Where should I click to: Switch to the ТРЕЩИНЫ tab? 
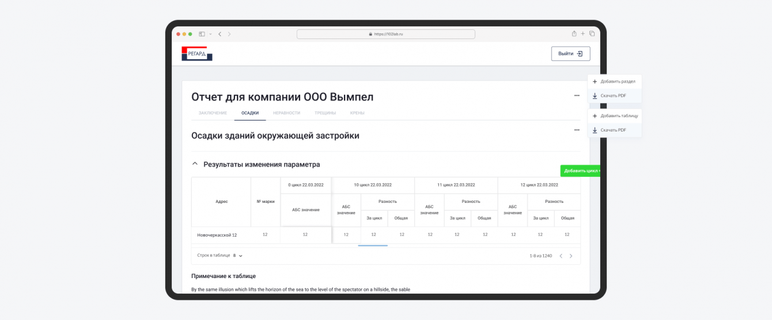point(325,113)
